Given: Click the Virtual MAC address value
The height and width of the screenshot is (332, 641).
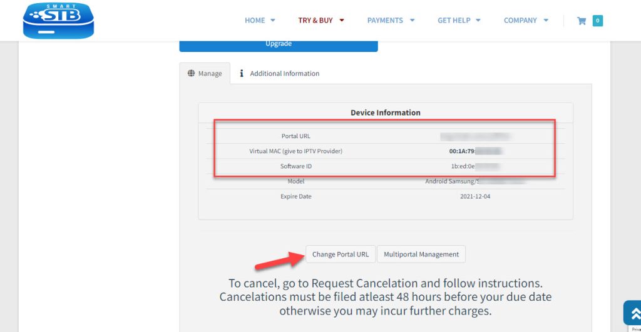Looking at the screenshot, I should click(x=475, y=151).
